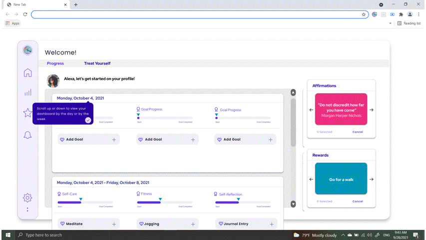The image size is (426, 240).
Task: Switch to the Treat Yourself tab
Action: tap(97, 63)
